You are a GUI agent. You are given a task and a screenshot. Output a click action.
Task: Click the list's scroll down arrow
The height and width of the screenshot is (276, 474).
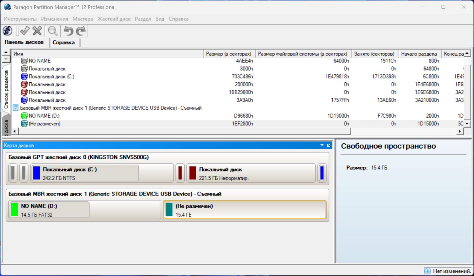coord(467,124)
